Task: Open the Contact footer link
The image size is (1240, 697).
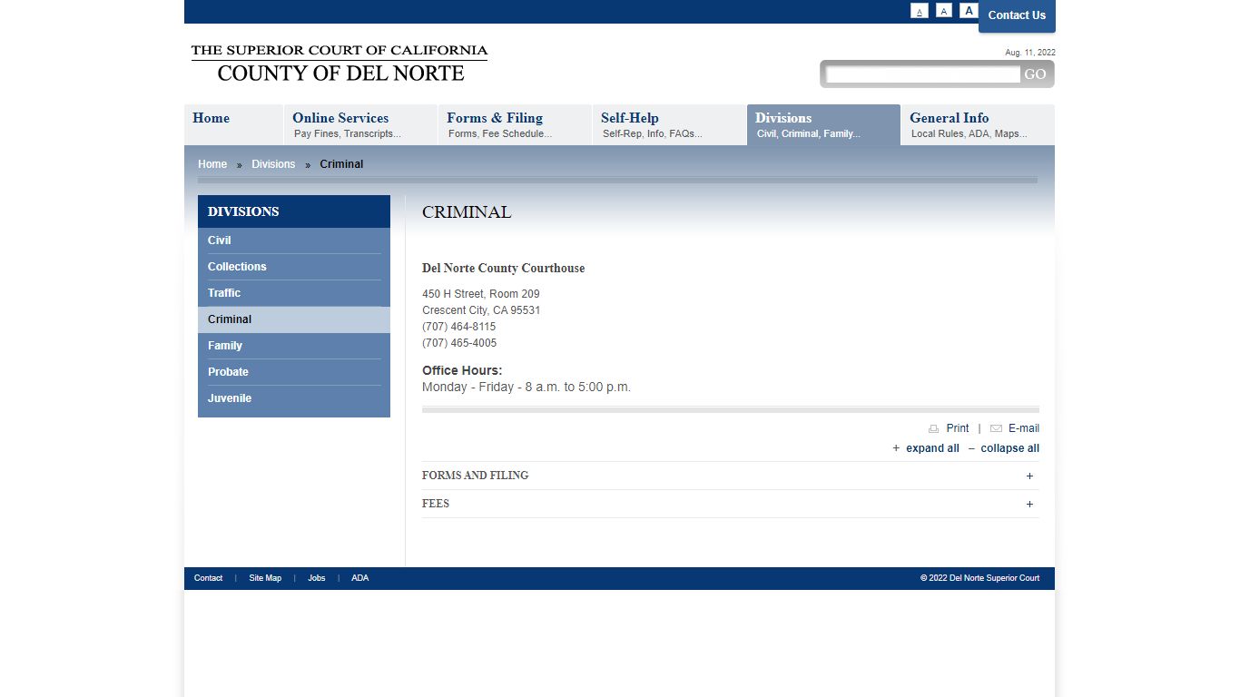Action: (x=208, y=578)
